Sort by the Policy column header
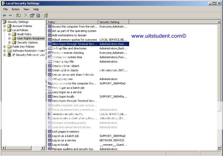The width and height of the screenshot is (223, 156). pyautogui.click(x=72, y=22)
